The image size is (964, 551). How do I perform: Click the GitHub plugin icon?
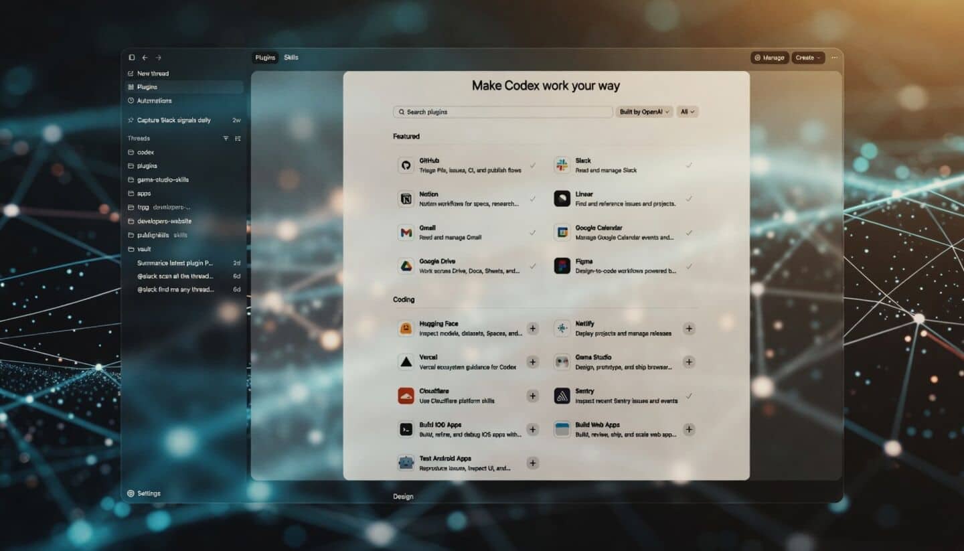coord(406,165)
